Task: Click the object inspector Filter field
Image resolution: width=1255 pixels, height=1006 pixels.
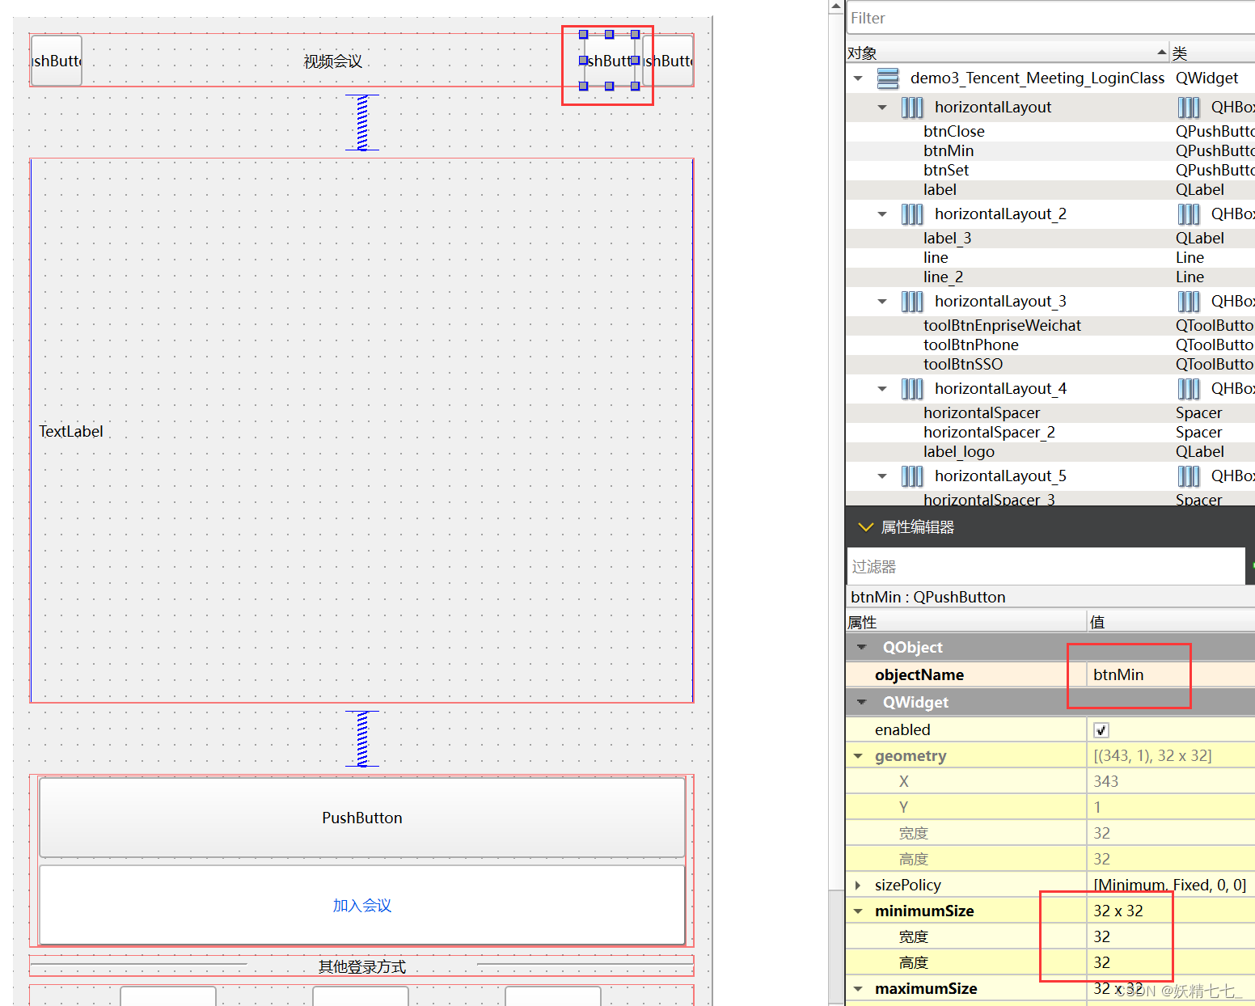Action: (x=1050, y=18)
